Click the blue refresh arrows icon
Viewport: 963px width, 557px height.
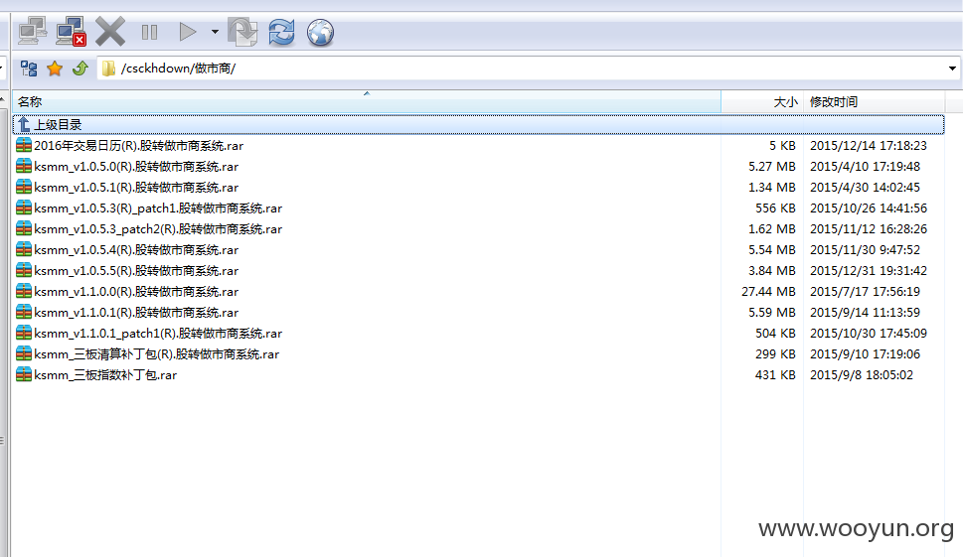281,32
